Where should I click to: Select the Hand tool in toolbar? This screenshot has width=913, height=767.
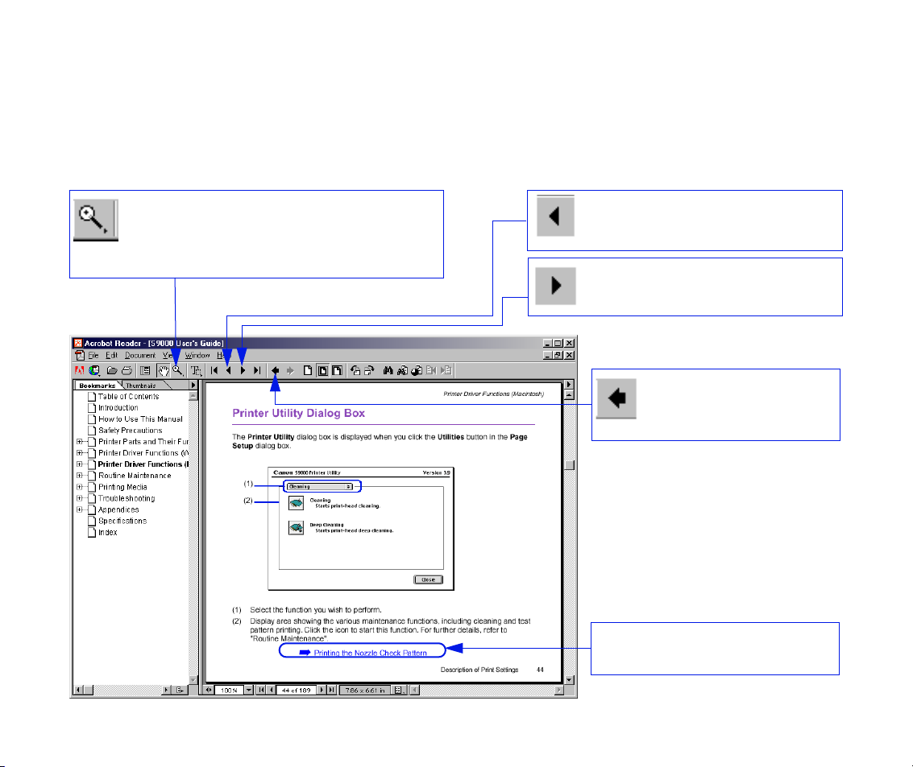coord(163,371)
